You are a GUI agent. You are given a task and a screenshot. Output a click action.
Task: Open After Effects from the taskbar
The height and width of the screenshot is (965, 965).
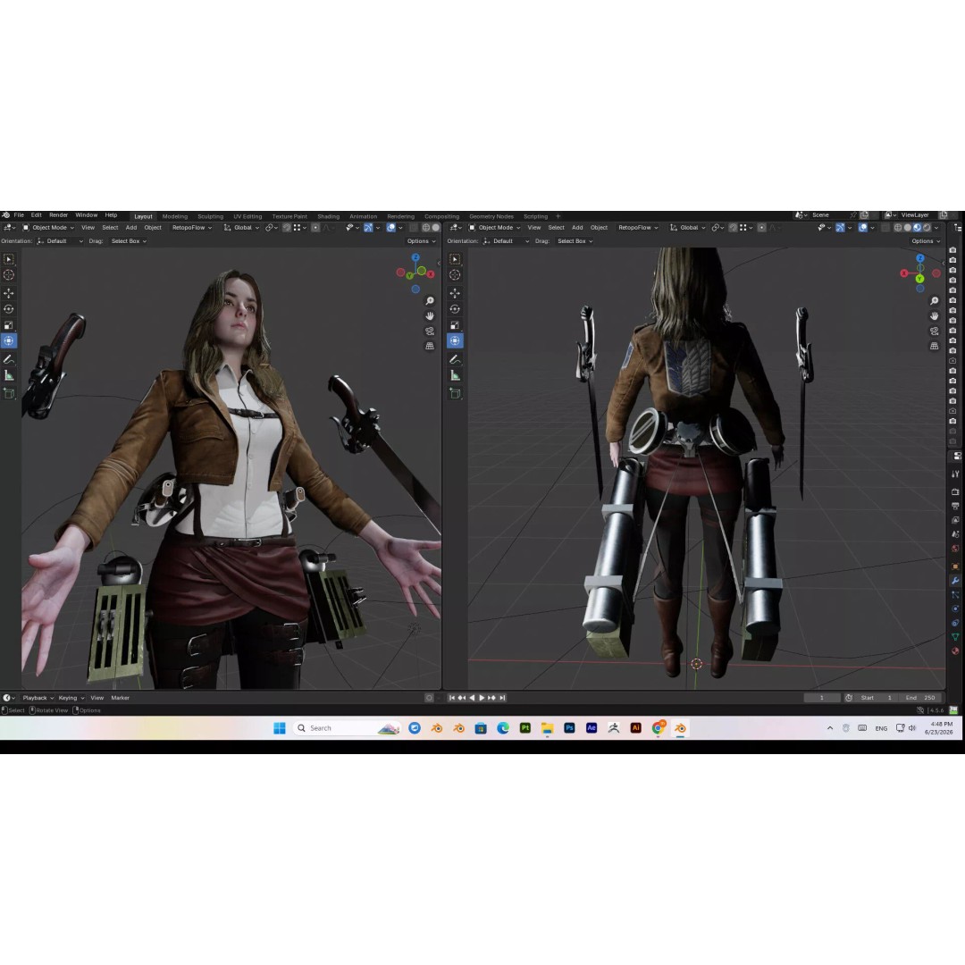tap(592, 728)
